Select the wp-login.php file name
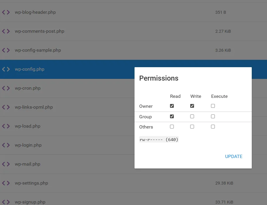The width and height of the screenshot is (267, 205). pyautogui.click(x=28, y=145)
